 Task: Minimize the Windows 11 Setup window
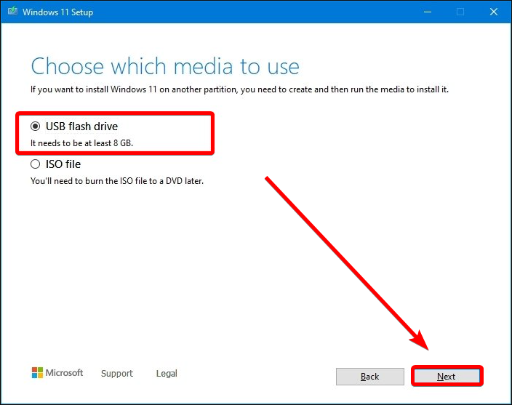pos(428,12)
